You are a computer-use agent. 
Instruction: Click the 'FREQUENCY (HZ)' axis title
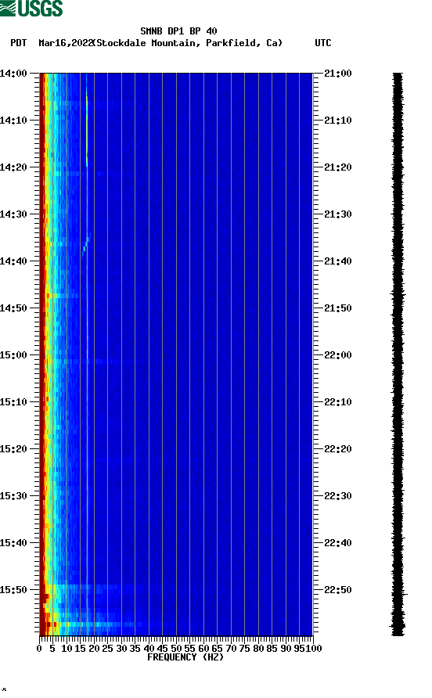pos(185,657)
